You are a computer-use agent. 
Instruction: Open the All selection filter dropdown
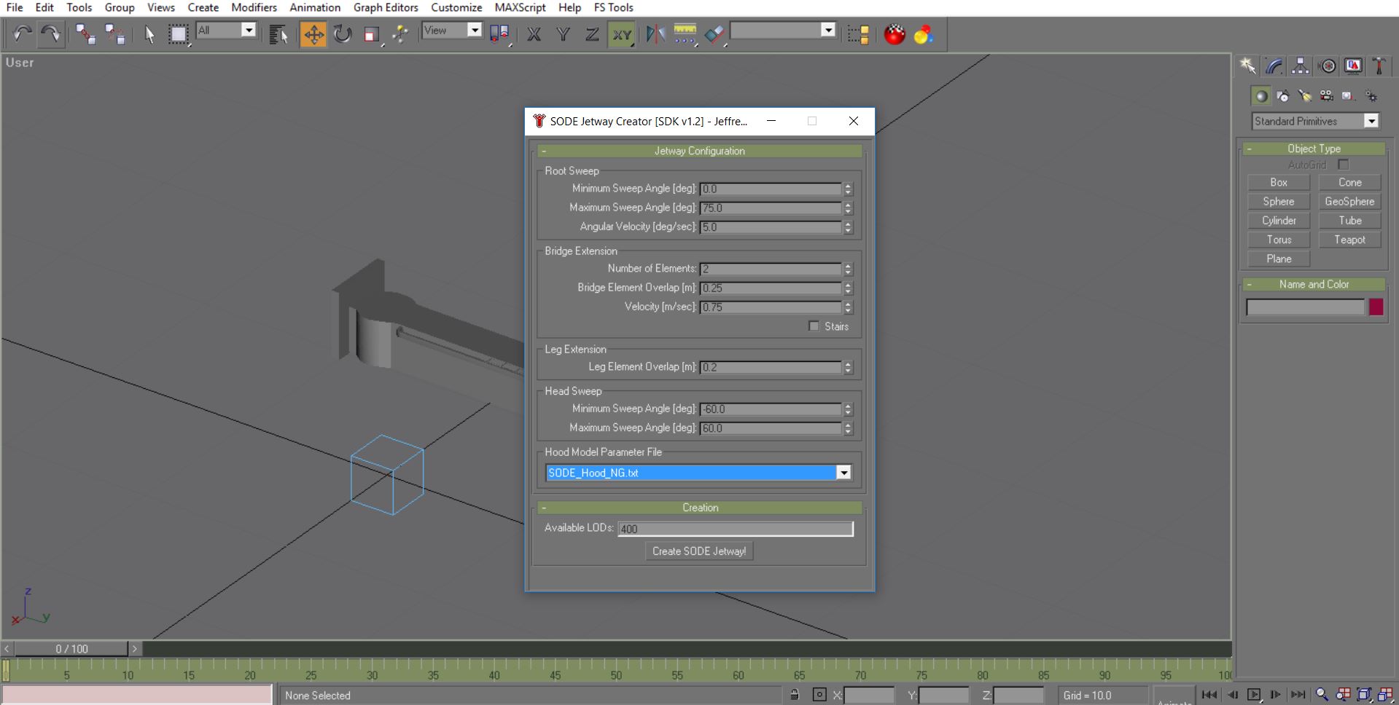click(249, 30)
